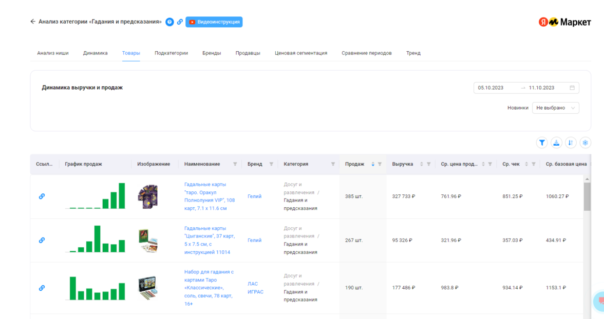Open link icon for Цыганские cards row
Viewport: 604px width, 319px height.
(x=42, y=240)
